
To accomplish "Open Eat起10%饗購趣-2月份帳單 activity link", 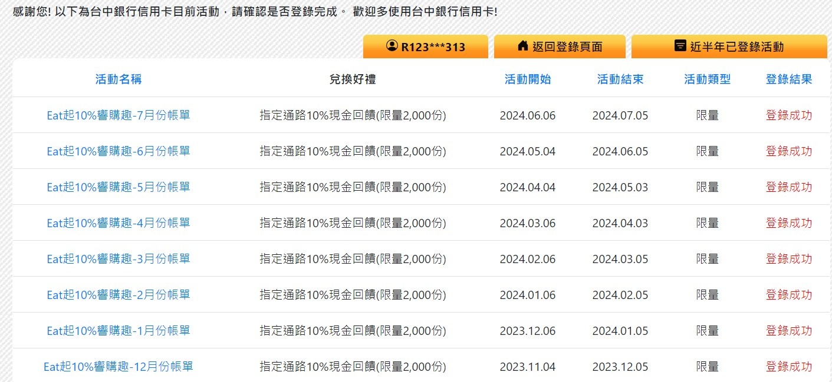I will (x=119, y=295).
